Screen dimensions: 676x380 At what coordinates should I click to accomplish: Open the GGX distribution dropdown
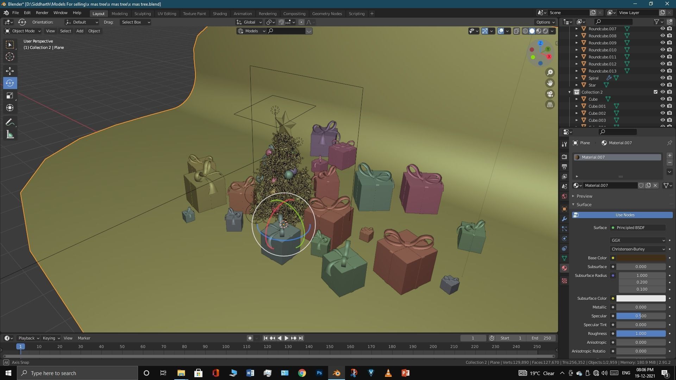coord(638,240)
